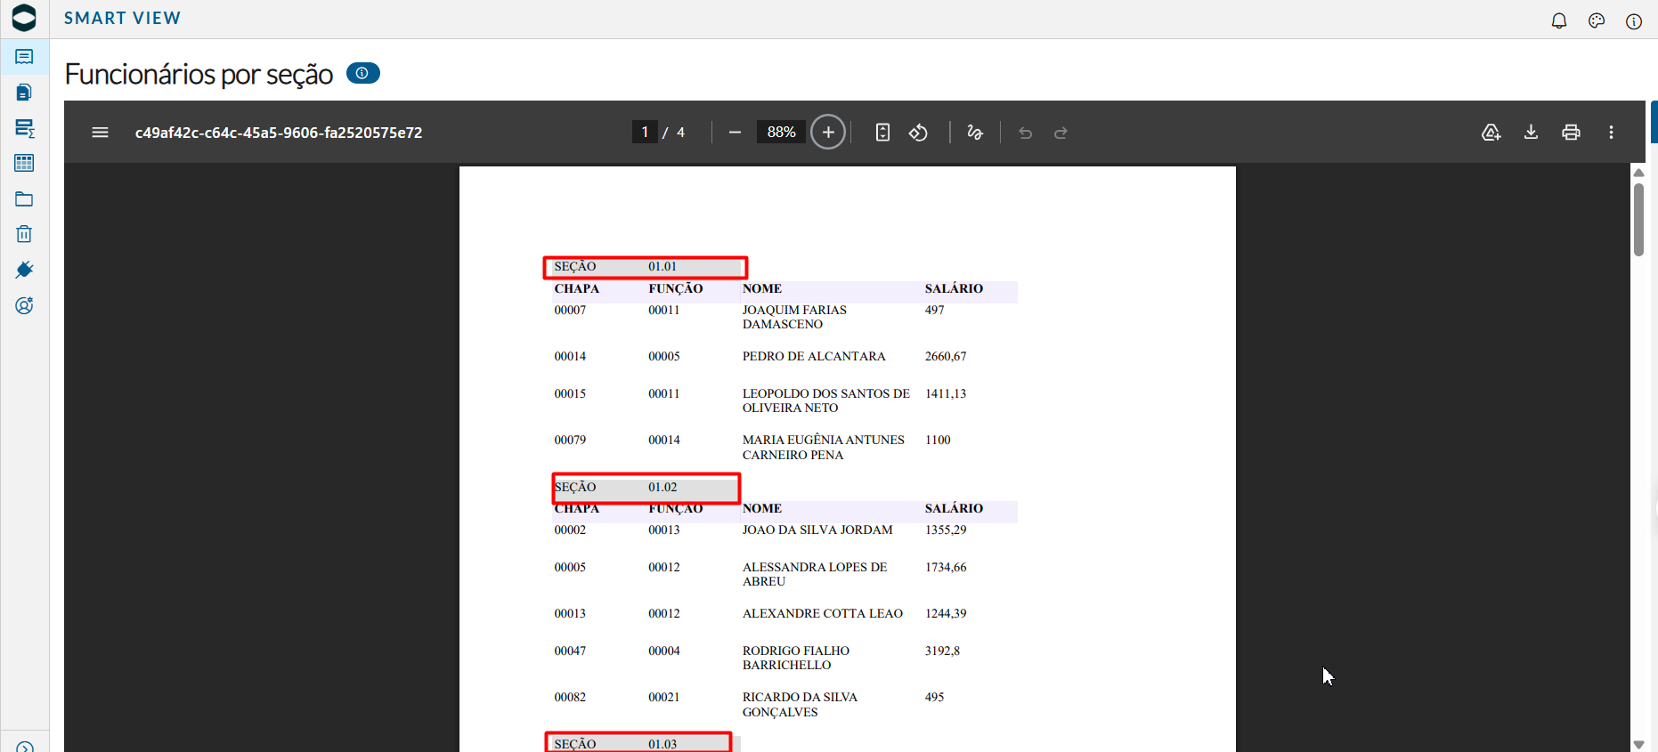This screenshot has height=752, width=1658.
Task: Print the PDF document
Action: point(1571,133)
